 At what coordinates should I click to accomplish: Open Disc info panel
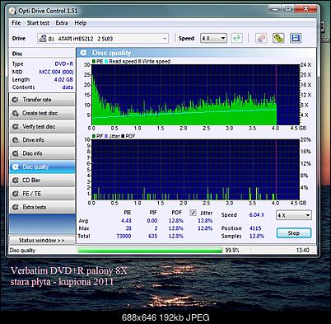[42, 153]
